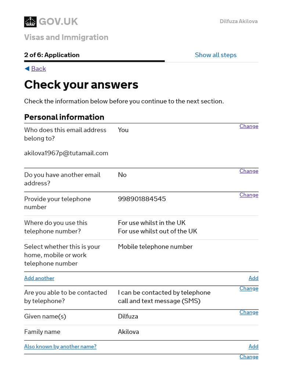Click the back arrow triangle icon
282x377 pixels.
tap(27, 68)
